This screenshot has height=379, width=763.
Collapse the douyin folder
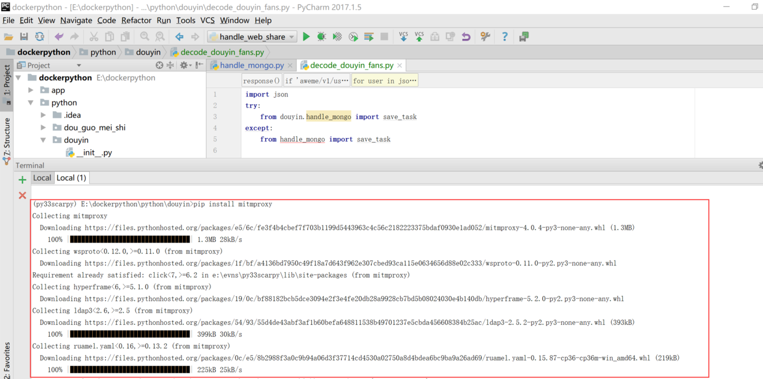click(43, 140)
